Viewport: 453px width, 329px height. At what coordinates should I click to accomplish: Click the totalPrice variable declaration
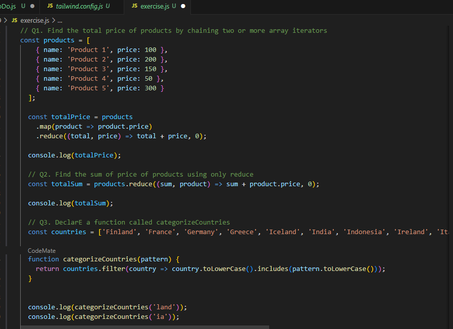pos(71,117)
